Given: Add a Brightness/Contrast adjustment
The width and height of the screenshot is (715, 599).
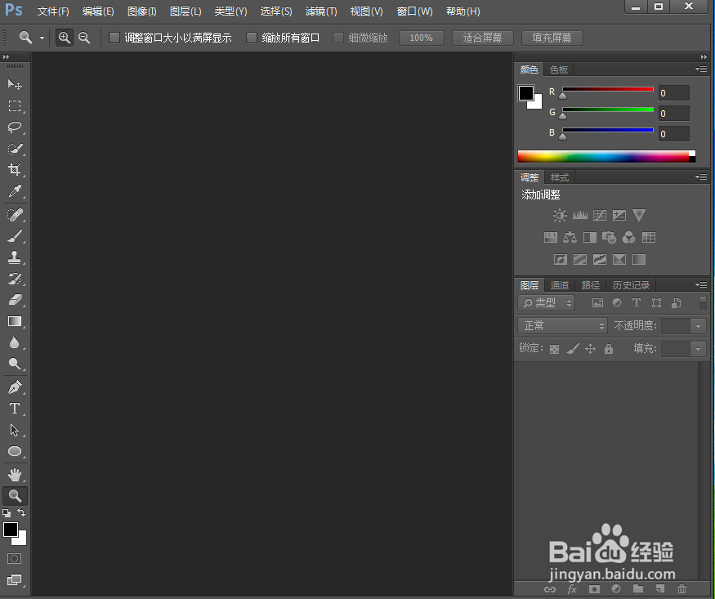Looking at the screenshot, I should (x=560, y=215).
